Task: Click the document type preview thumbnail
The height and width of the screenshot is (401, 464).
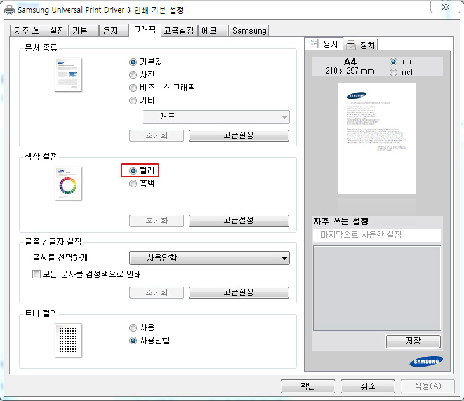Action: [68, 75]
